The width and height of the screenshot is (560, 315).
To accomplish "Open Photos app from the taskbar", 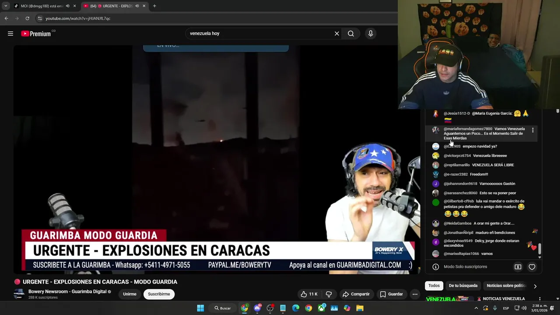I will [334, 308].
